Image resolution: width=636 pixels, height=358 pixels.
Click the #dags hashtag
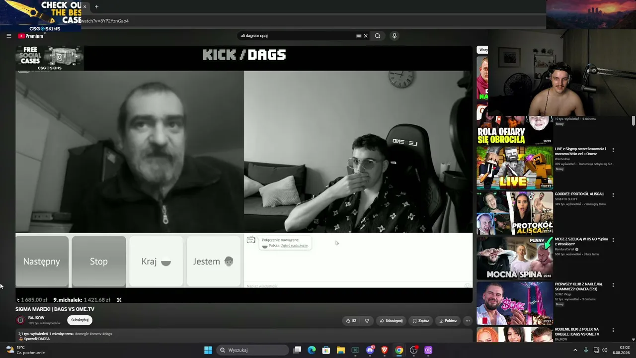pyautogui.click(x=107, y=334)
